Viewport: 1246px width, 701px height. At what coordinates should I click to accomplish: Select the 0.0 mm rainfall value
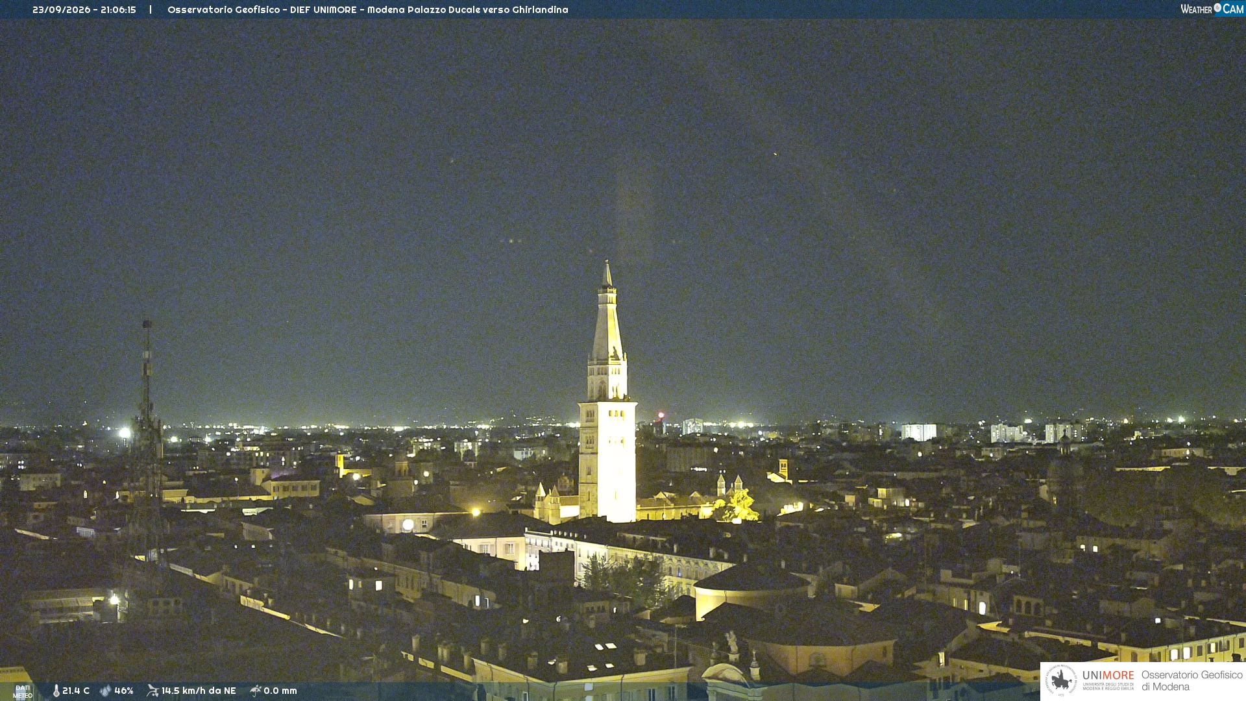[x=280, y=691]
